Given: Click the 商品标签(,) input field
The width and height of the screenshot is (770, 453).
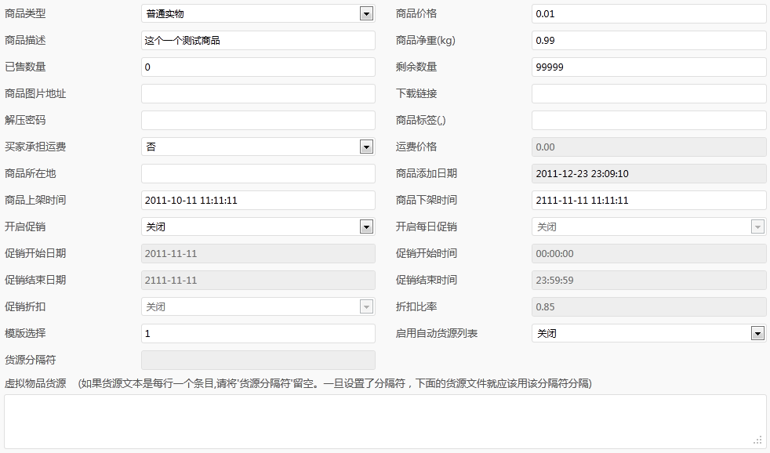Looking at the screenshot, I should [648, 120].
